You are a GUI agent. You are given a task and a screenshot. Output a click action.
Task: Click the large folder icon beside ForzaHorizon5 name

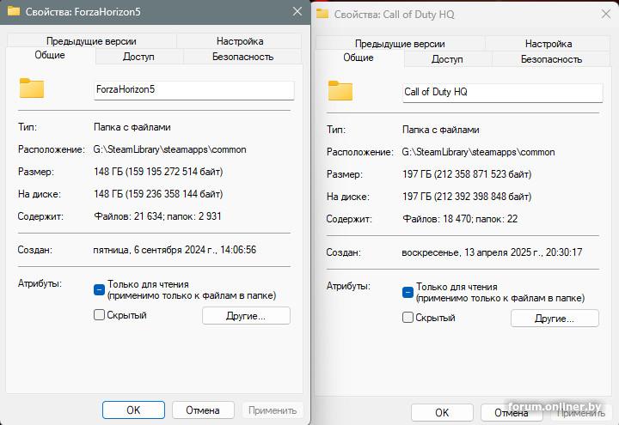32,88
